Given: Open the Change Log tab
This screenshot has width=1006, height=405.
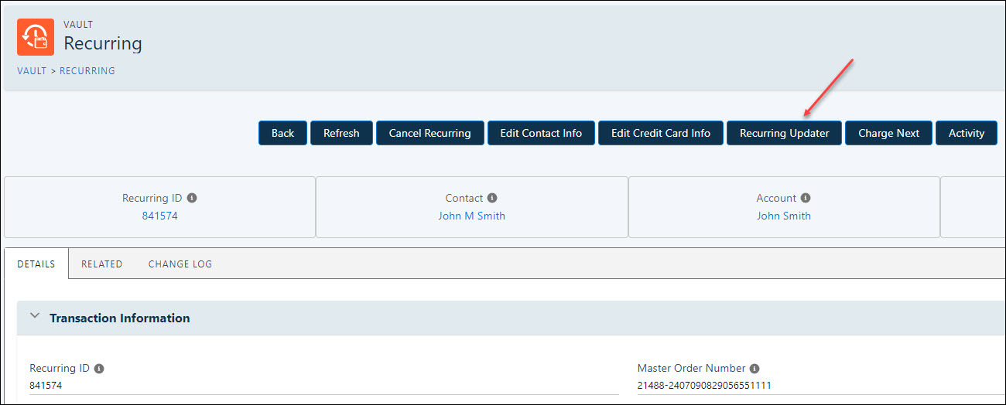Looking at the screenshot, I should (180, 264).
